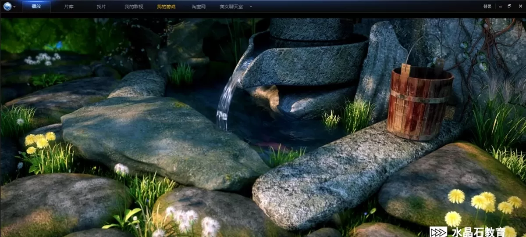Select the 我的影视 tab
The image size is (526, 237).
click(134, 7)
